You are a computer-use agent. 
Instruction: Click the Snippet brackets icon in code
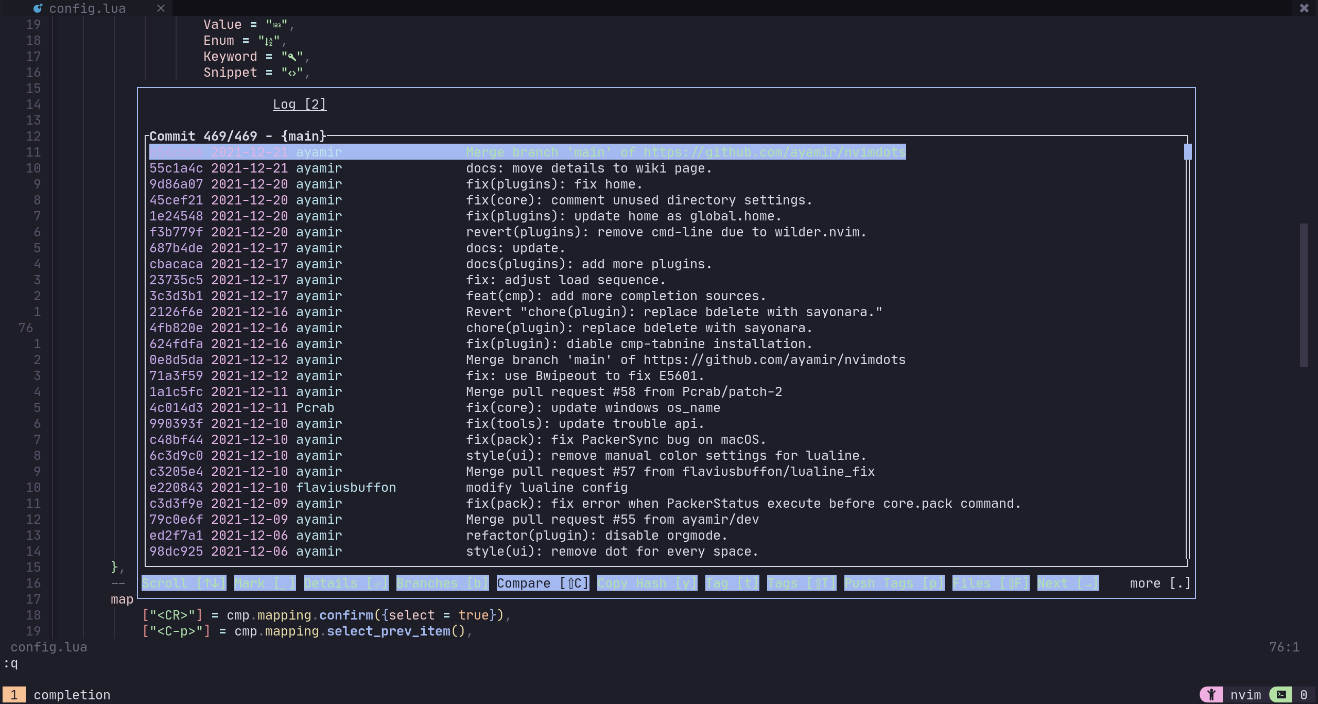point(292,73)
